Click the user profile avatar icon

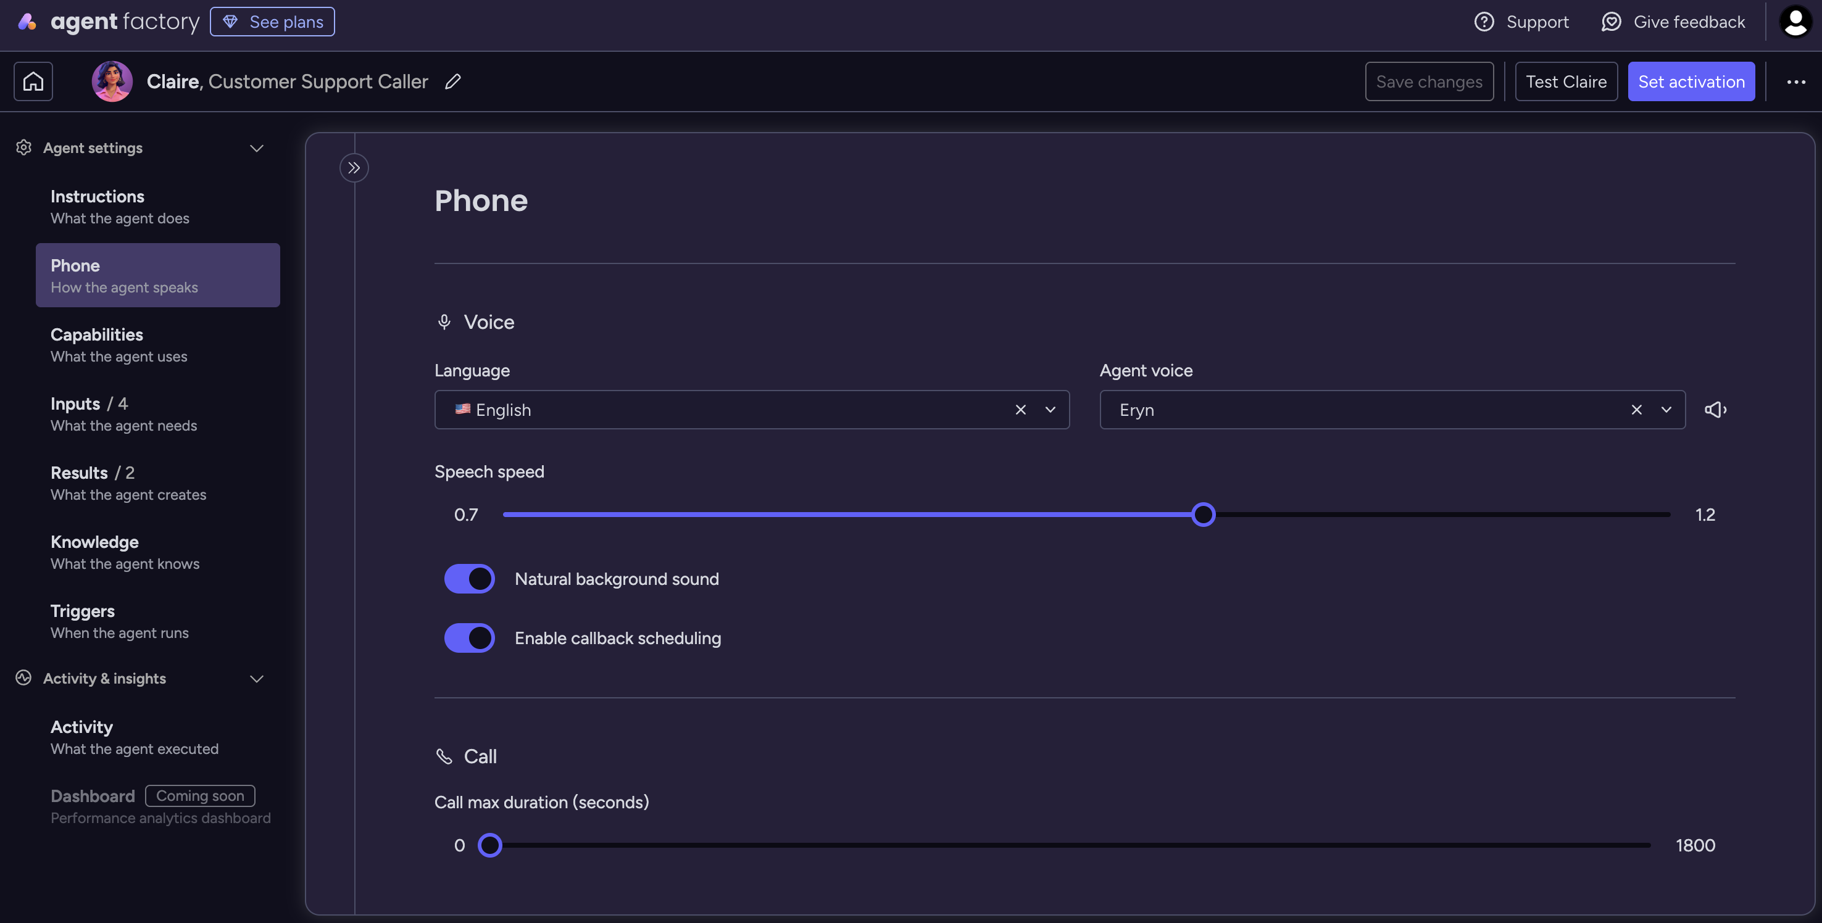1794,22
